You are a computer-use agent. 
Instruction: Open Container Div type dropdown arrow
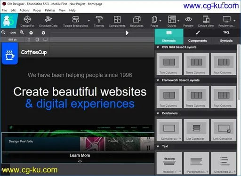[180, 139]
